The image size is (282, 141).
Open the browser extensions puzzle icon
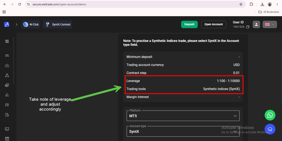tap(251, 4)
